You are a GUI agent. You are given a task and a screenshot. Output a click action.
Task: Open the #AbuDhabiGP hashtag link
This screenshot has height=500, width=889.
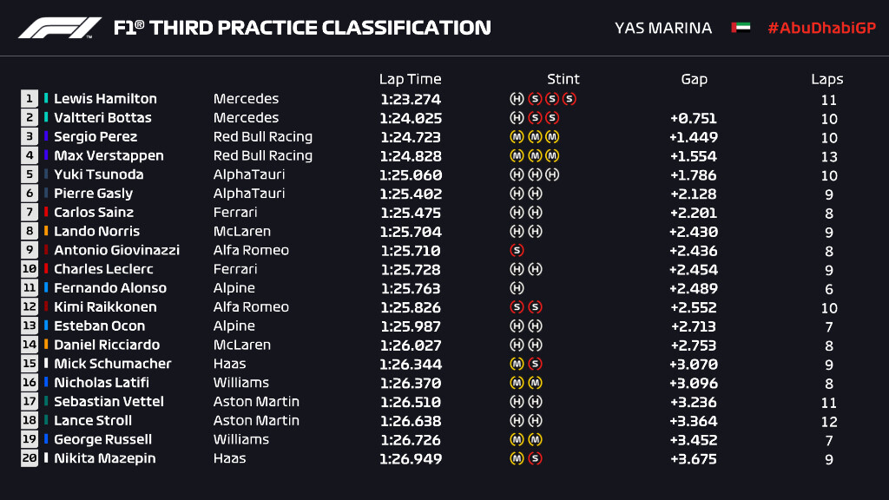coord(821,28)
